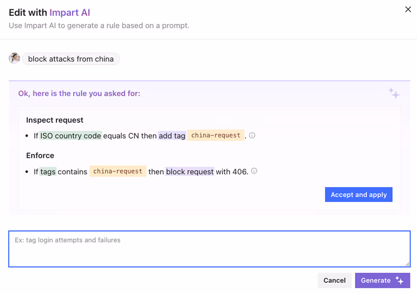Click china-request tag in Inspect request
The width and height of the screenshot is (417, 294).
pos(216,135)
